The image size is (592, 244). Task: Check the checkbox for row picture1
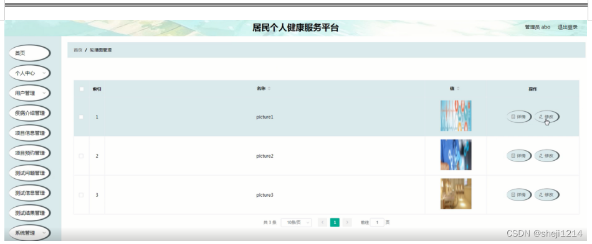81,117
